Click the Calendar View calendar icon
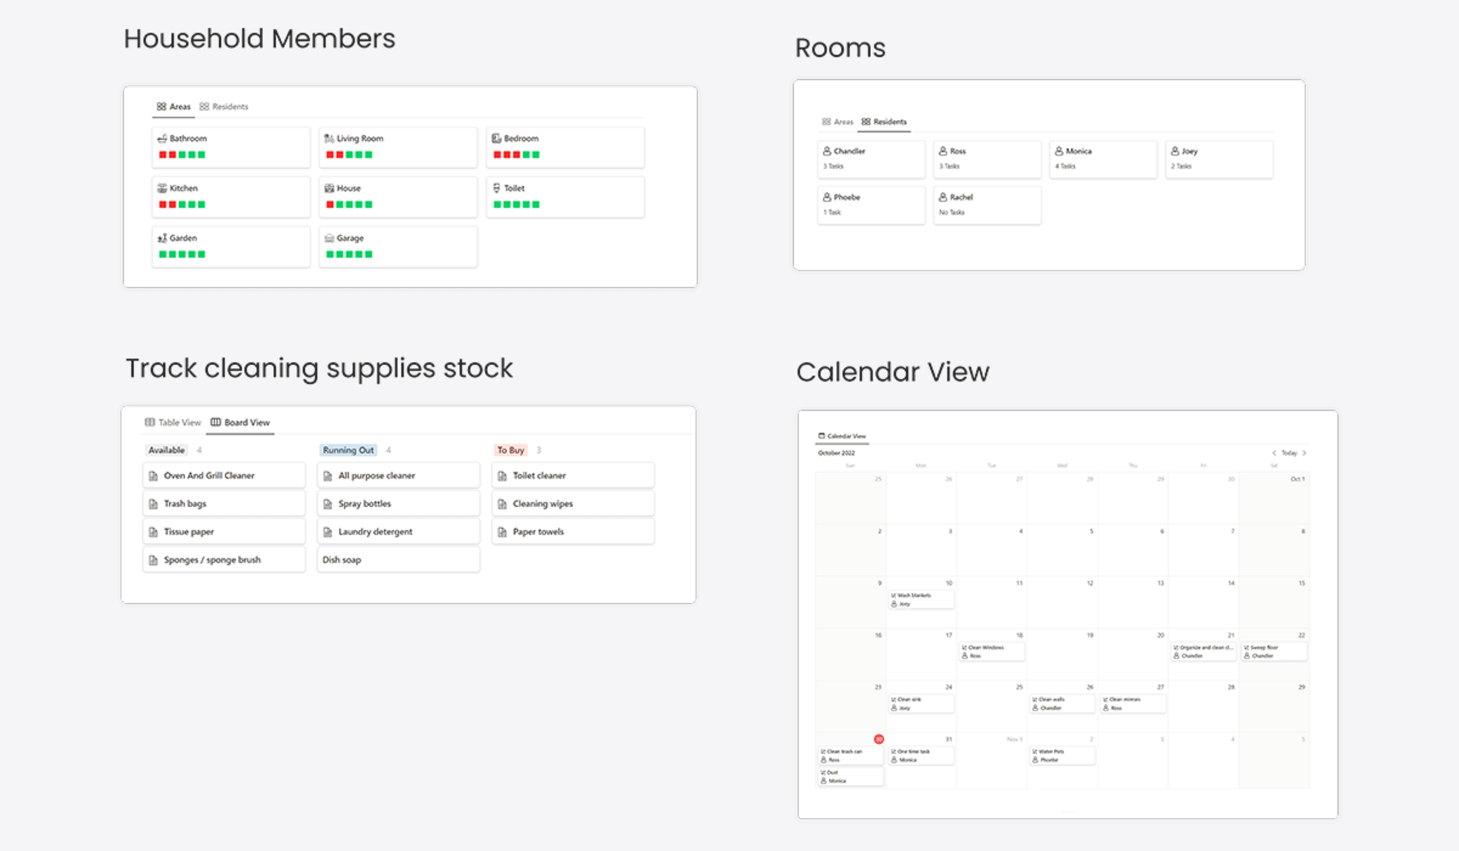Screen dimensions: 1459x851 coord(822,435)
